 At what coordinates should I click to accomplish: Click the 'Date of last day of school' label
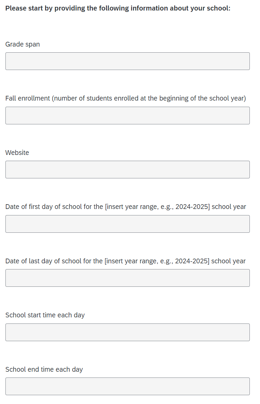(125, 261)
